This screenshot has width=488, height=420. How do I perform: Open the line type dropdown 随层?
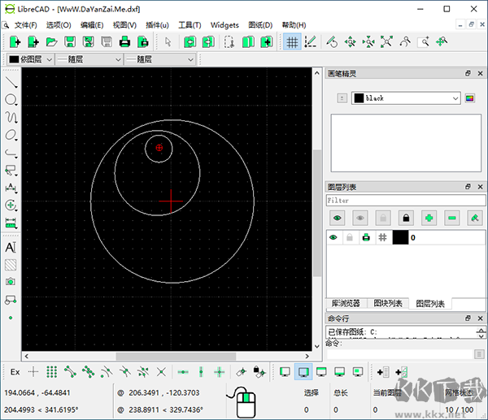coord(159,59)
